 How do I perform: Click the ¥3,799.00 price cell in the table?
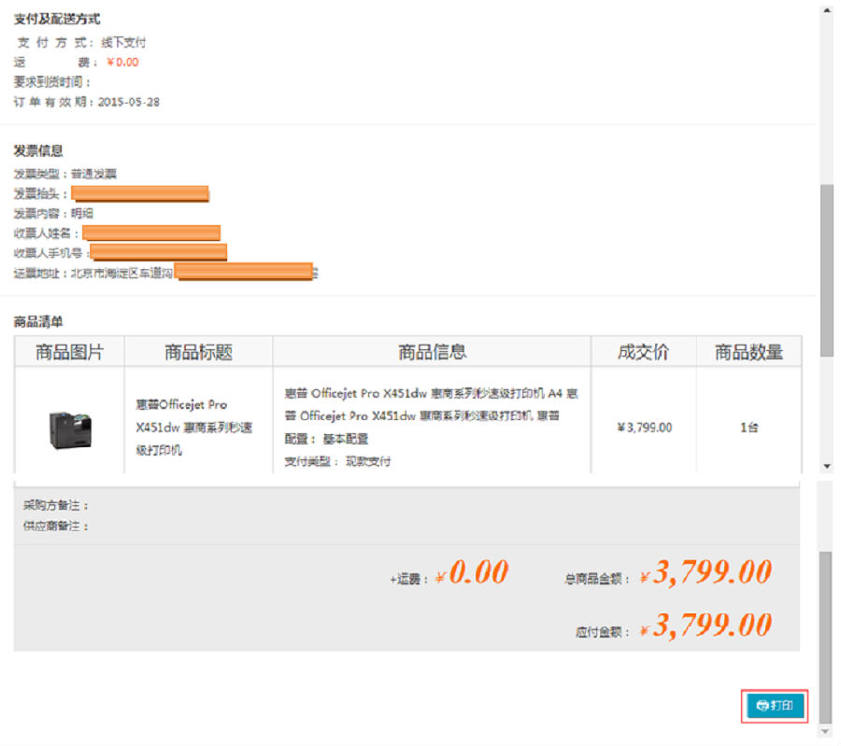pyautogui.click(x=644, y=428)
